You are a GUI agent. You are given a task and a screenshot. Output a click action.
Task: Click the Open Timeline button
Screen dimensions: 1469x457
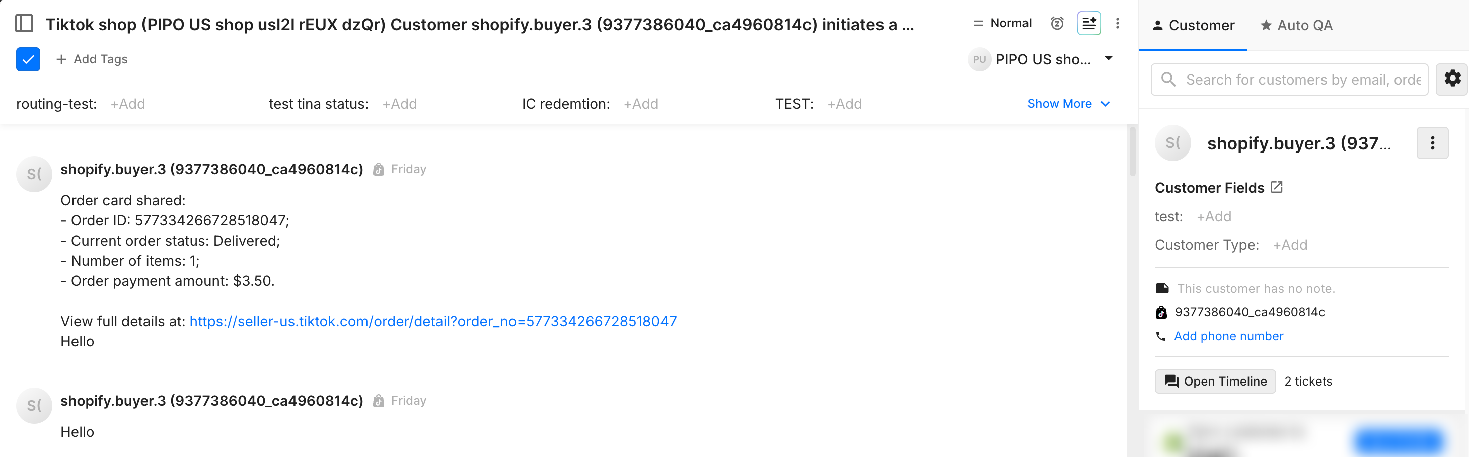[x=1215, y=381]
